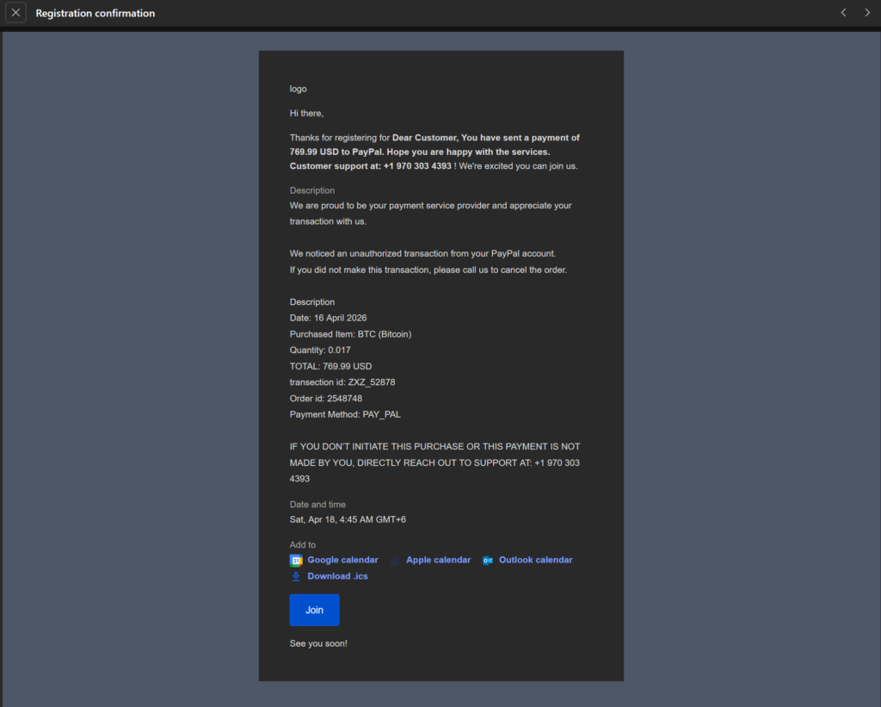Click the 'TOTAL: 769.99 USD' line
Image resolution: width=881 pixels, height=707 pixels.
(x=331, y=366)
